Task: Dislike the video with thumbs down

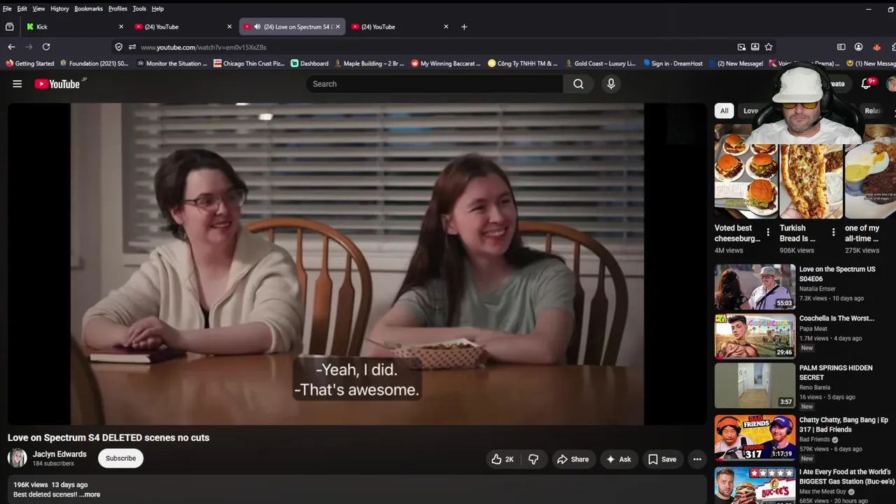Action: coord(533,459)
